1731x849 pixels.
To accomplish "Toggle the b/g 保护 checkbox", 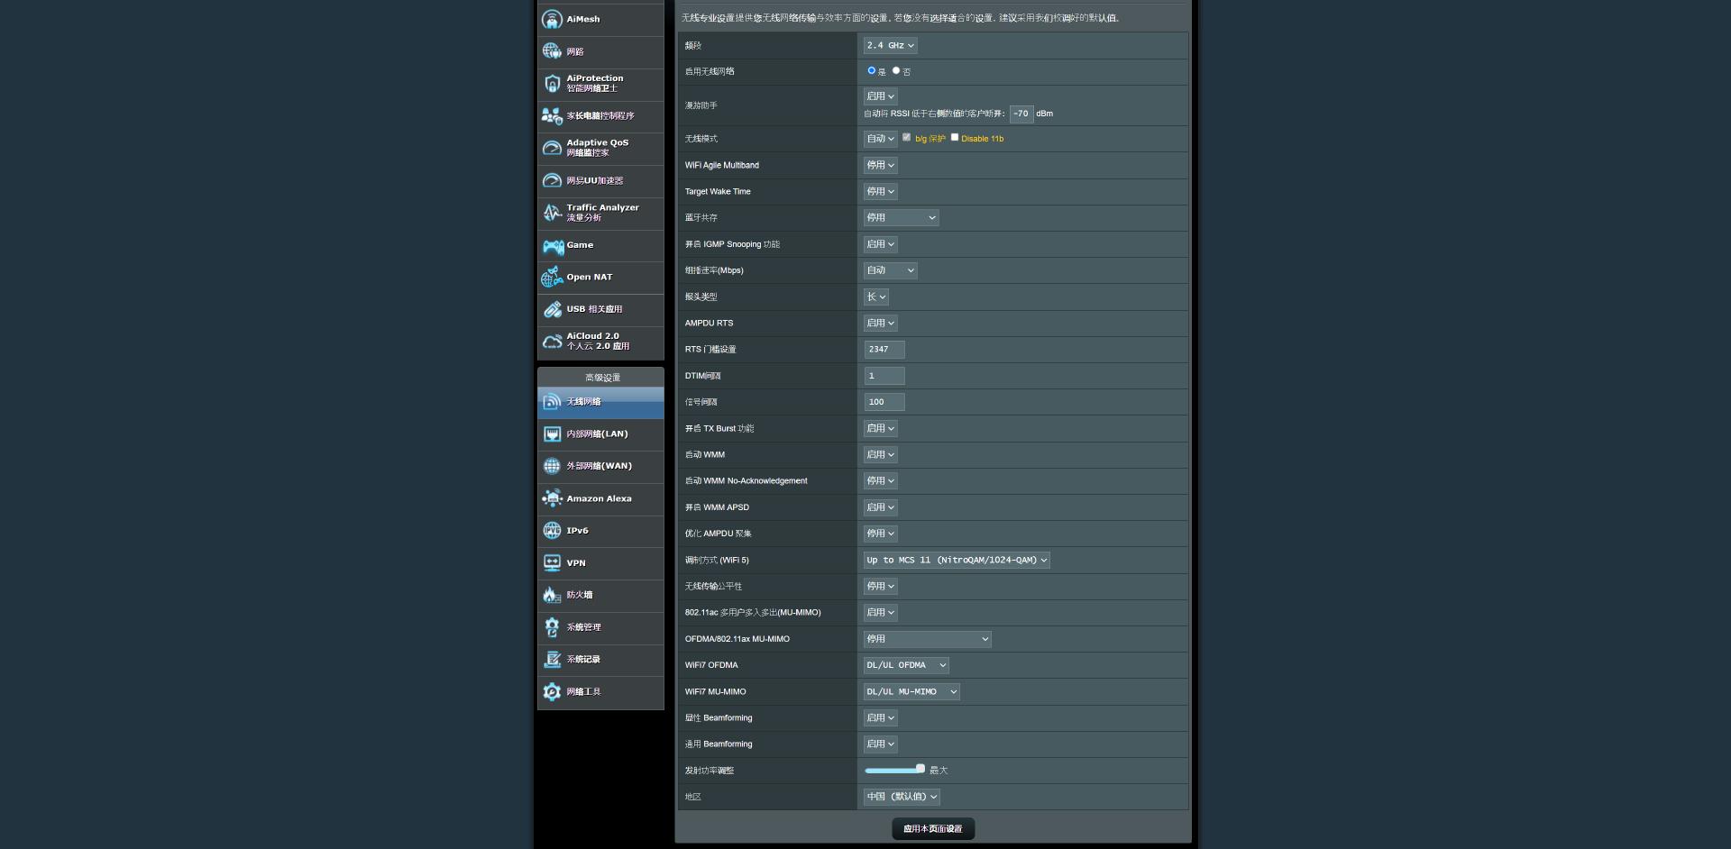I will pyautogui.click(x=907, y=137).
